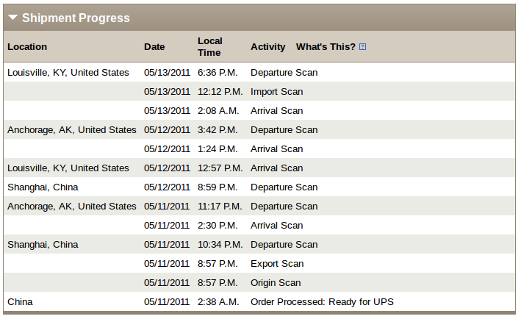
Task: Click the Location column header
Action: coord(27,47)
